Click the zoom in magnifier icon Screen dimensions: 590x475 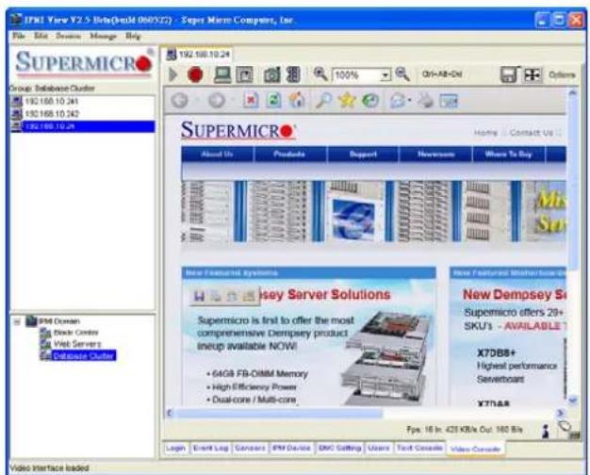pyautogui.click(x=320, y=74)
